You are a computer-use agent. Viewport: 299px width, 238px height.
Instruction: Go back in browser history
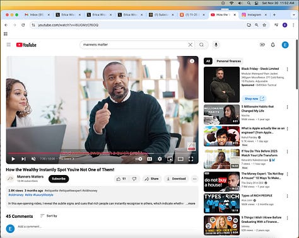tap(6, 25)
